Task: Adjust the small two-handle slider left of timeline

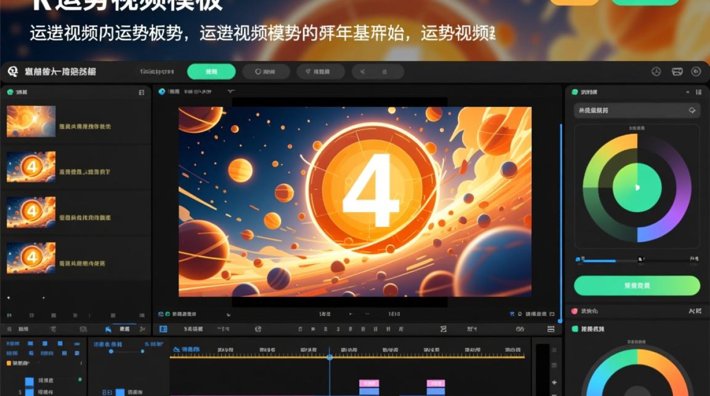Action: (127, 351)
